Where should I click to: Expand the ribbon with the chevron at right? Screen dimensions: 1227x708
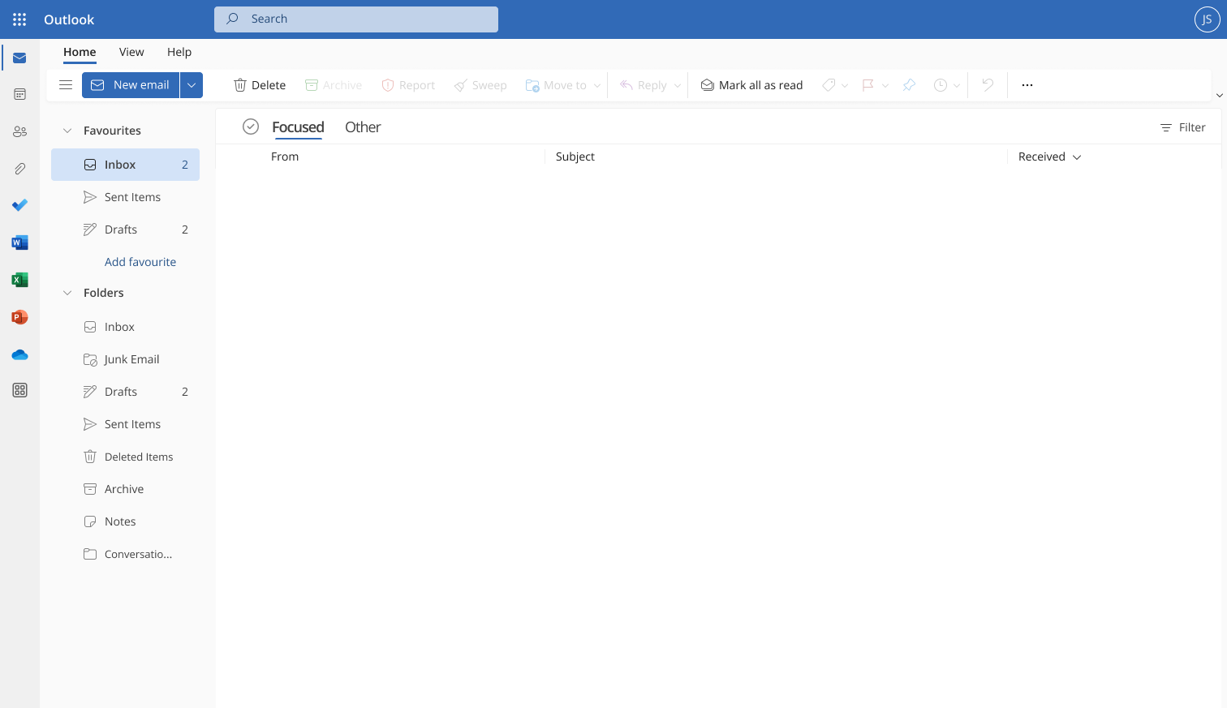coord(1219,96)
